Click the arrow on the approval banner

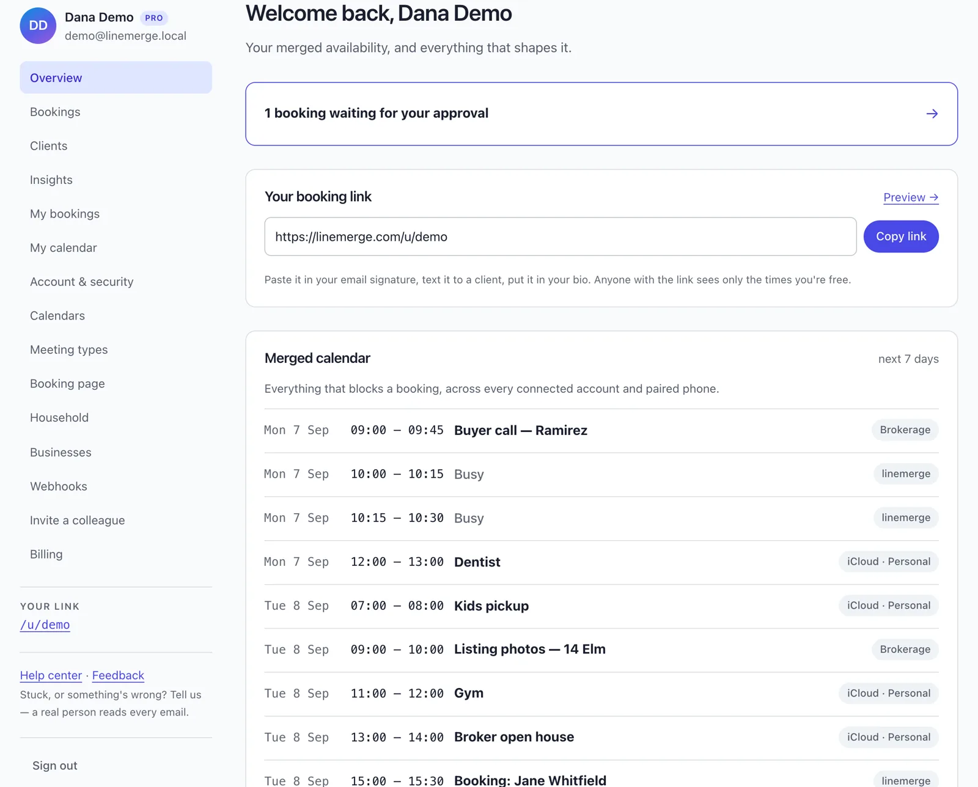click(932, 114)
